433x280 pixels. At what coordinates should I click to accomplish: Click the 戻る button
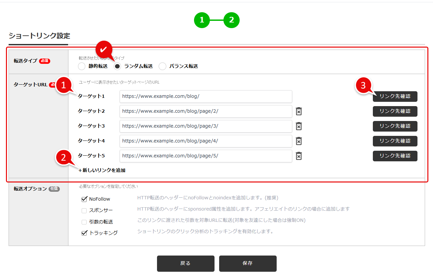click(185, 263)
